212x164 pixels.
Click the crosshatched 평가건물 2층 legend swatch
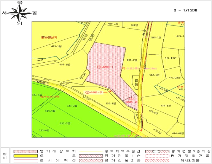[91, 161]
